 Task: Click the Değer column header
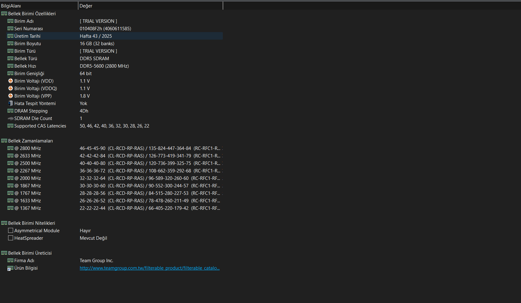point(151,6)
